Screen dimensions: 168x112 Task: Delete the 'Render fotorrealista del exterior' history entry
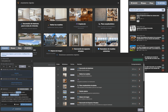[163, 41]
